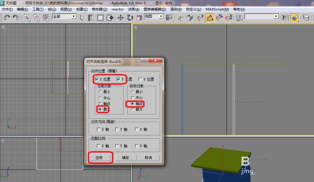Open Select by Name list icon
The width and height of the screenshot is (314, 182).
[91, 18]
